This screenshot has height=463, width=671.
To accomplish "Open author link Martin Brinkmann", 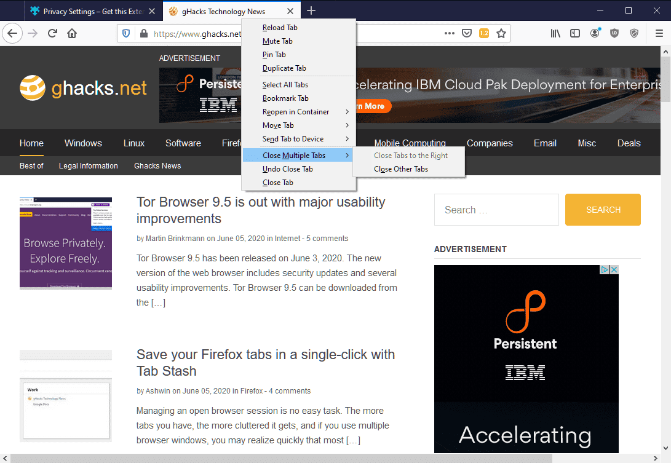I will [175, 239].
